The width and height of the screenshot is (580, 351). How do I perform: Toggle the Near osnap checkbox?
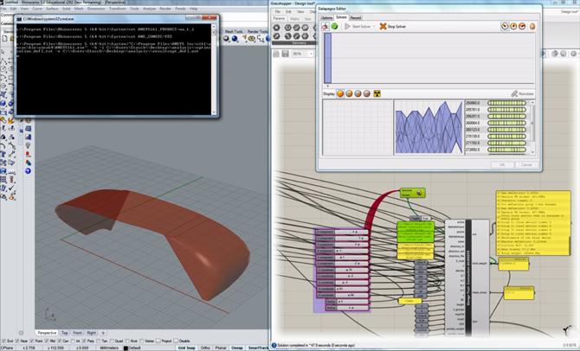pyautogui.click(x=17, y=341)
